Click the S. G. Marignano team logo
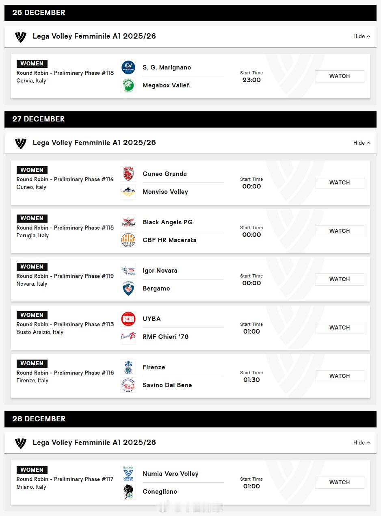Image resolution: width=381 pixels, height=516 pixels. [x=128, y=67]
